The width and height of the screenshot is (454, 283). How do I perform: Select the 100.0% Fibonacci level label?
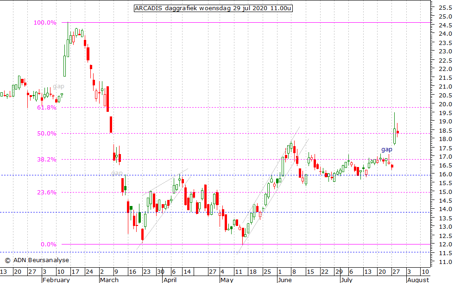(x=45, y=23)
